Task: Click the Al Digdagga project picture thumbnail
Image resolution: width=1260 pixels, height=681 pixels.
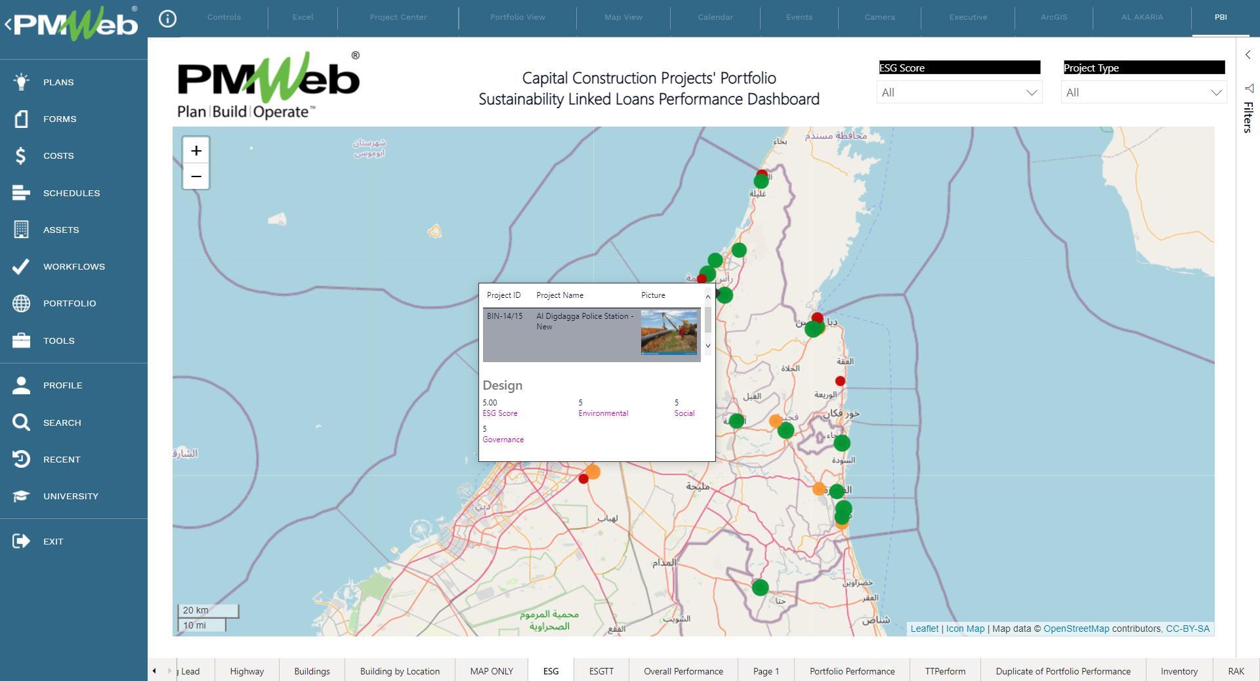Action: 669,332
